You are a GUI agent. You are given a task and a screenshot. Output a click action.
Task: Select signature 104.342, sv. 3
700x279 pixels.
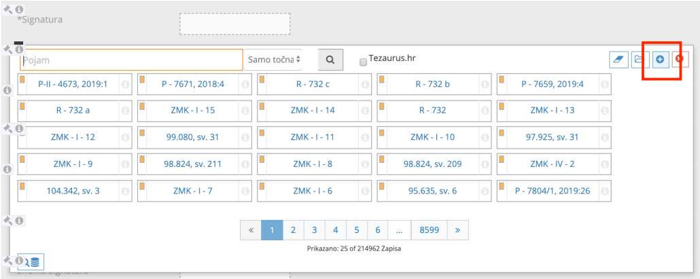pos(73,191)
